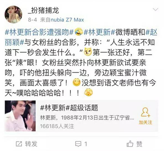Tap the 加关注 follow label
Screen dimensions: 164x151
145,122
